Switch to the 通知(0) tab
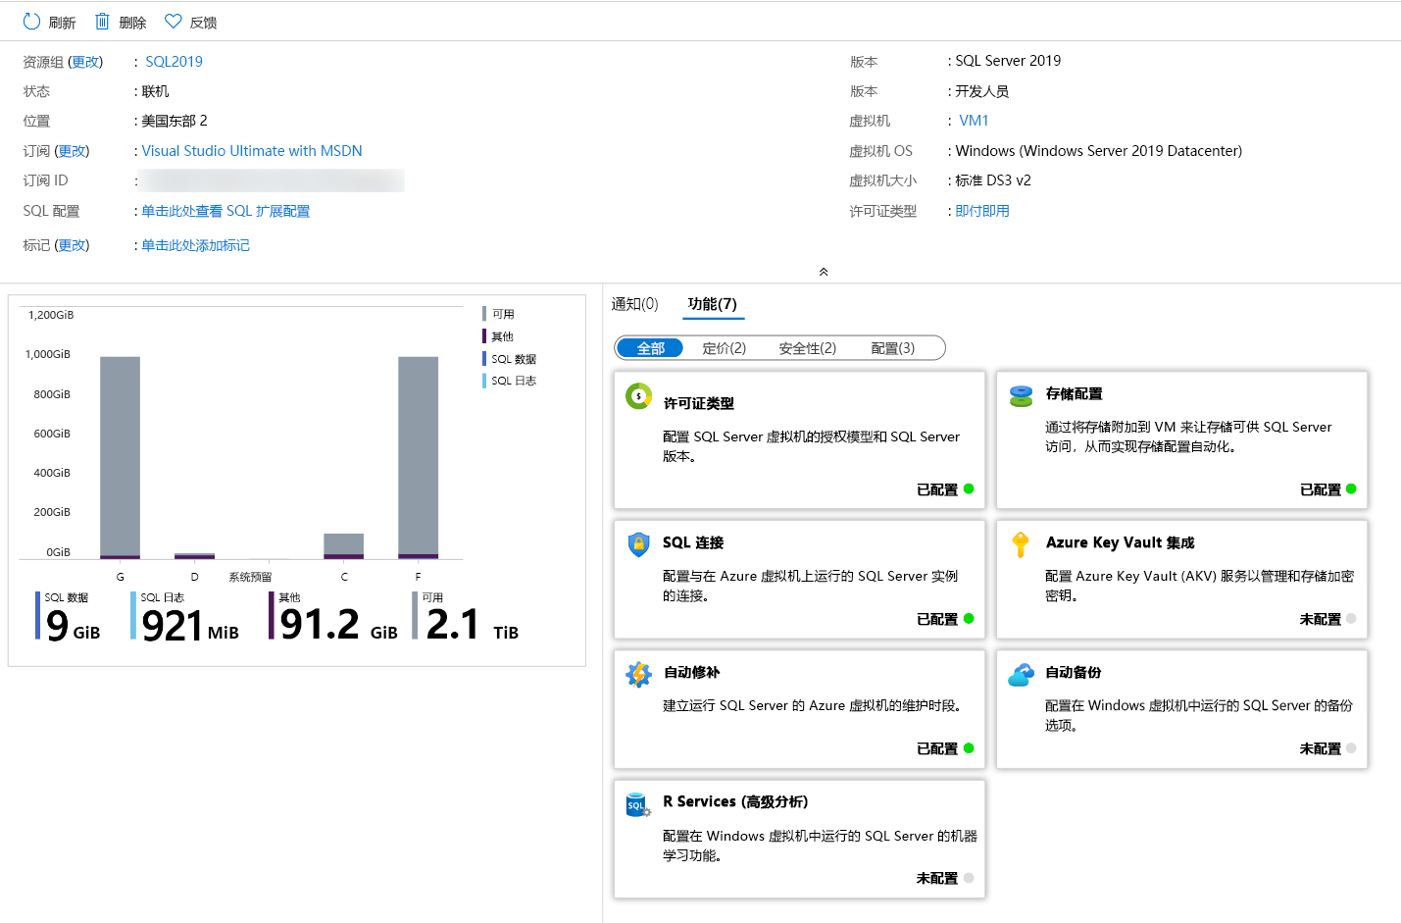 (x=634, y=304)
